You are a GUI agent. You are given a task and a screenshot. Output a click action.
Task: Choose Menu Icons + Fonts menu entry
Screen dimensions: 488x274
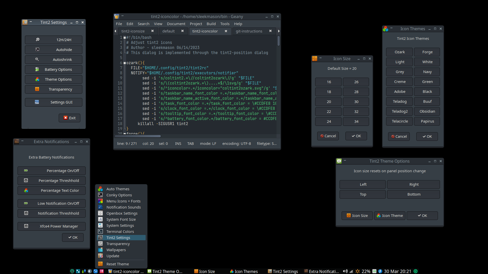pyautogui.click(x=120, y=201)
